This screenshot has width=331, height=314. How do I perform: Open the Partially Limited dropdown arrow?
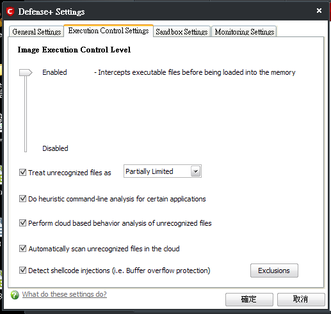pos(196,171)
